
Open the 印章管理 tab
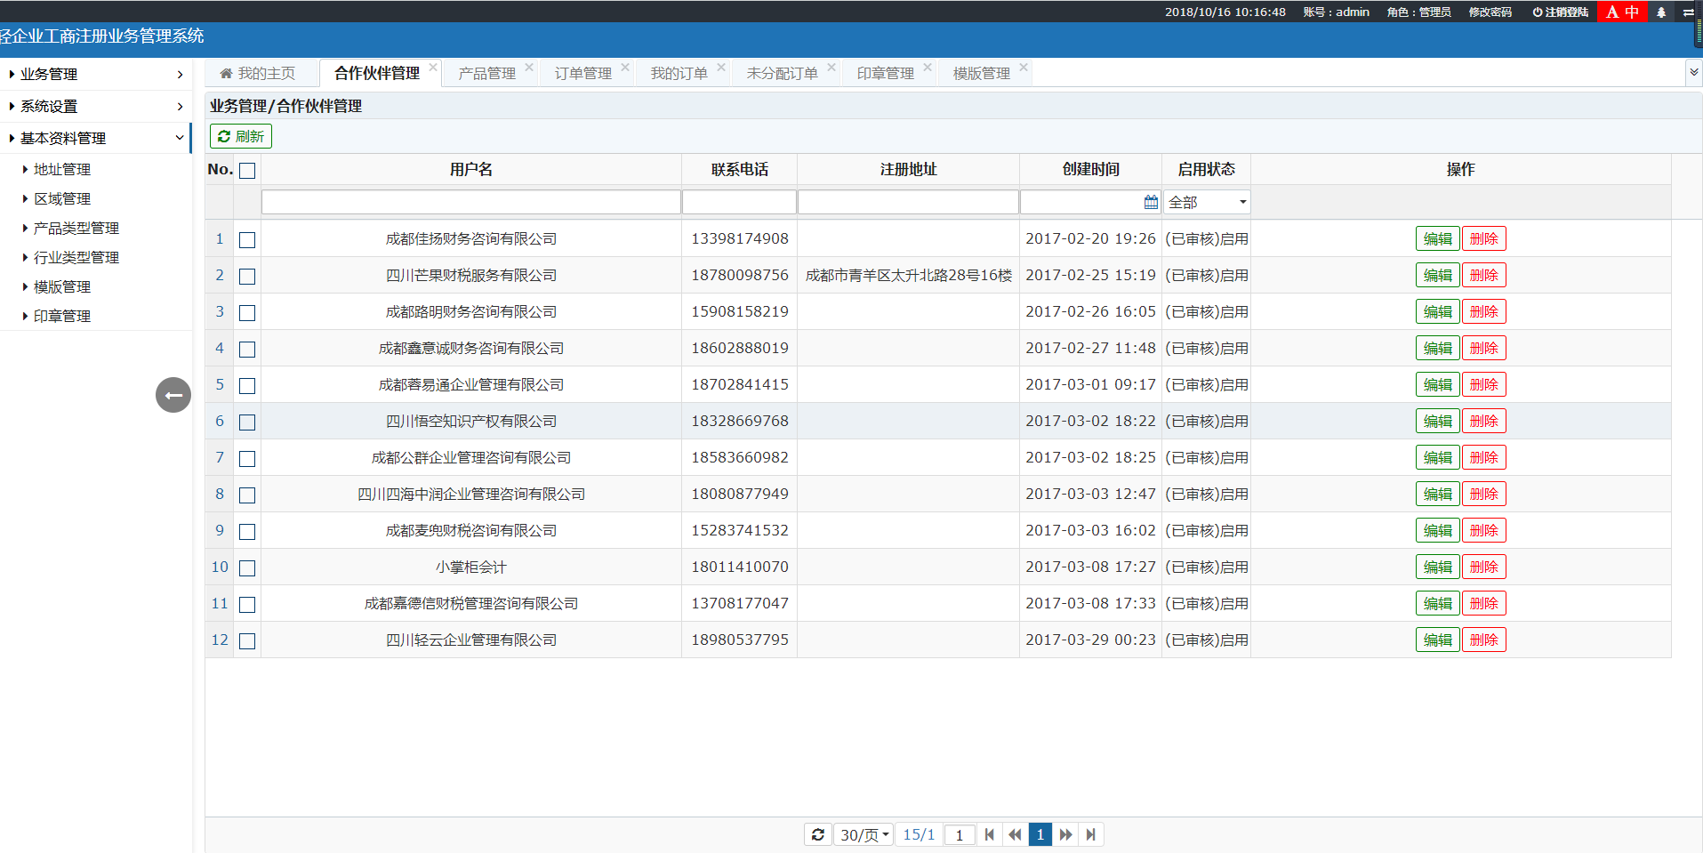pyautogui.click(x=885, y=73)
